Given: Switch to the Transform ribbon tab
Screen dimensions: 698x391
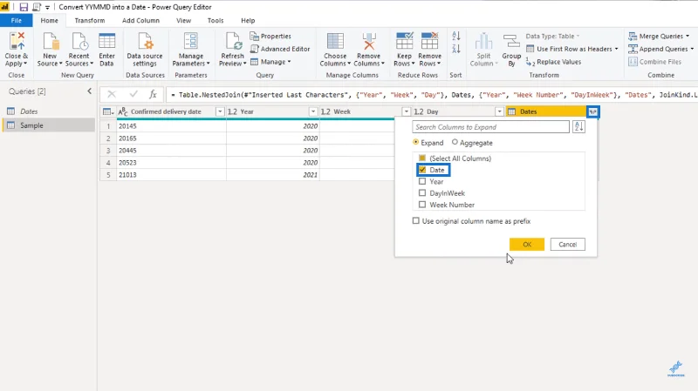Looking at the screenshot, I should tap(90, 20).
